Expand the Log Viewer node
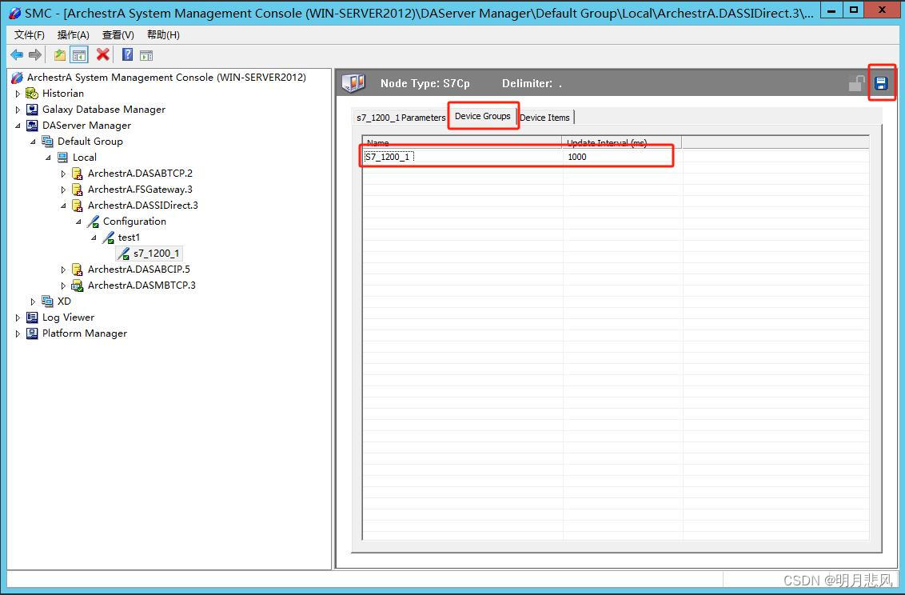The image size is (905, 595). point(18,317)
